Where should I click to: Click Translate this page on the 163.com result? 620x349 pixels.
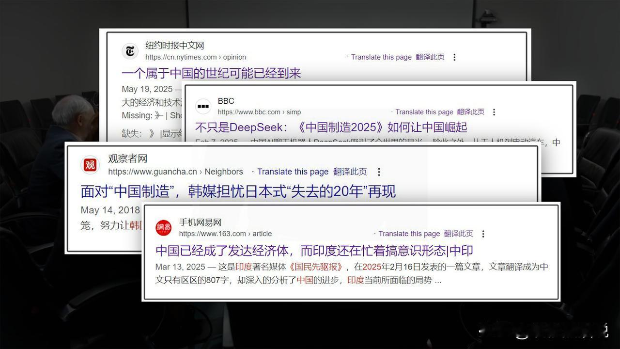coord(409,234)
